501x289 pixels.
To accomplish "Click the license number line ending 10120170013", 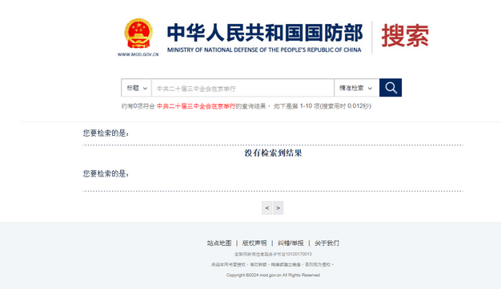I will click(x=273, y=254).
